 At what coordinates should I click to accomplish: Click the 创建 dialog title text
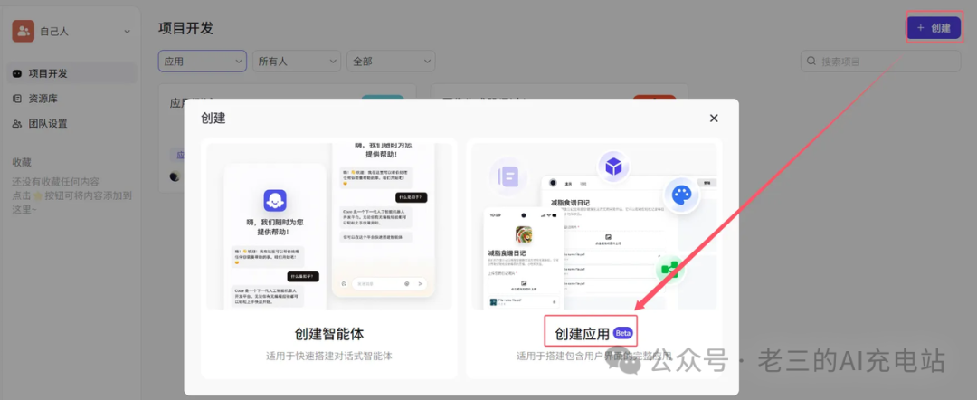(213, 118)
